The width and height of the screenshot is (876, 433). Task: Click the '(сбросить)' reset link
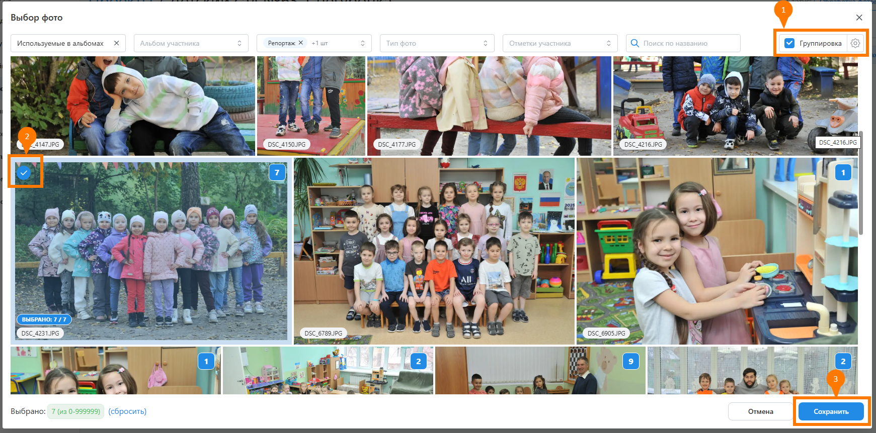(127, 411)
